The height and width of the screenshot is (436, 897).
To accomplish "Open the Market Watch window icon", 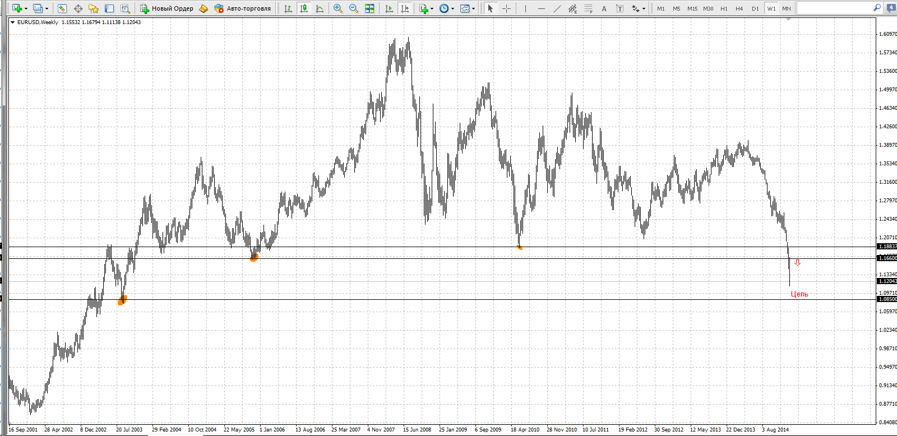I will coord(62,8).
